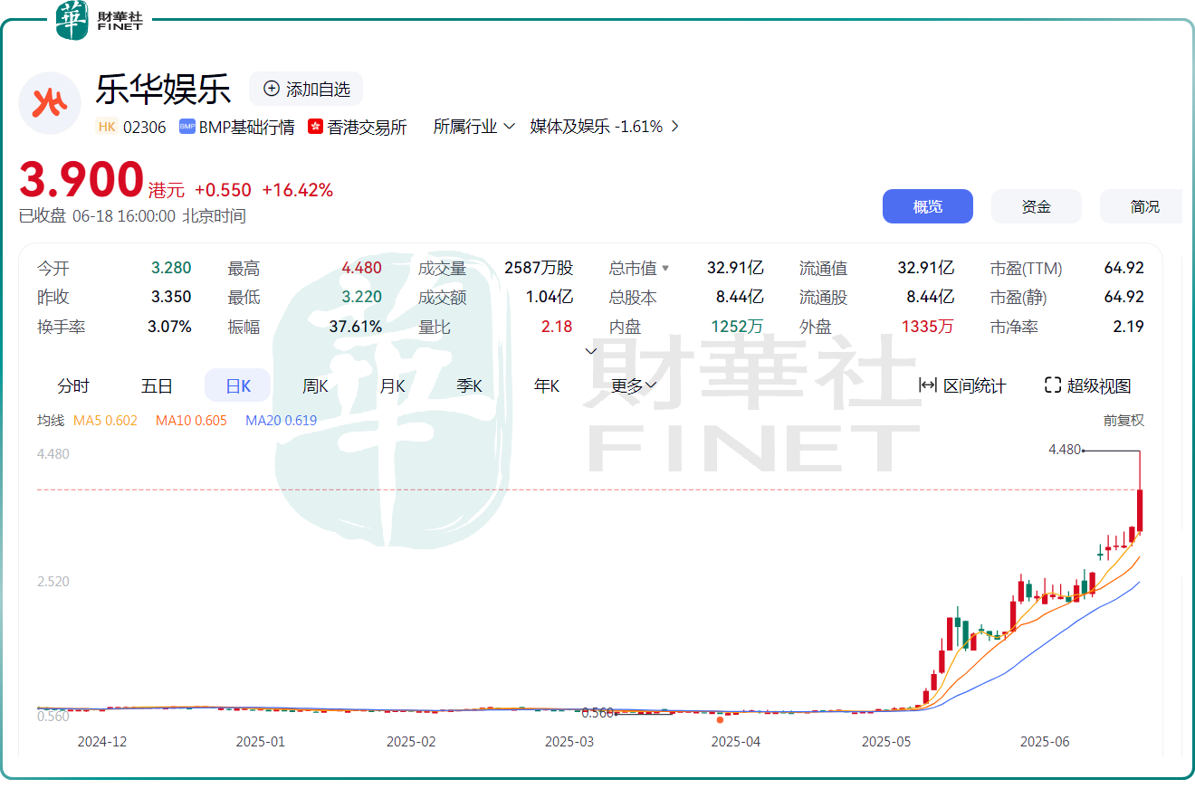The width and height of the screenshot is (1195, 798).
Task: Click the 香港交易所 red flag icon
Action: point(315,127)
